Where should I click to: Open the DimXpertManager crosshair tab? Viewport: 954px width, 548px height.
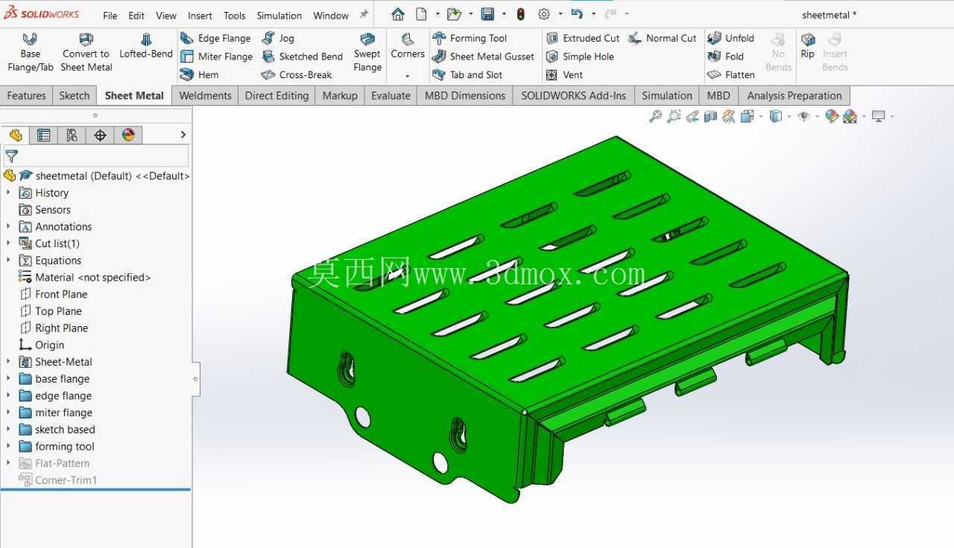click(x=100, y=135)
